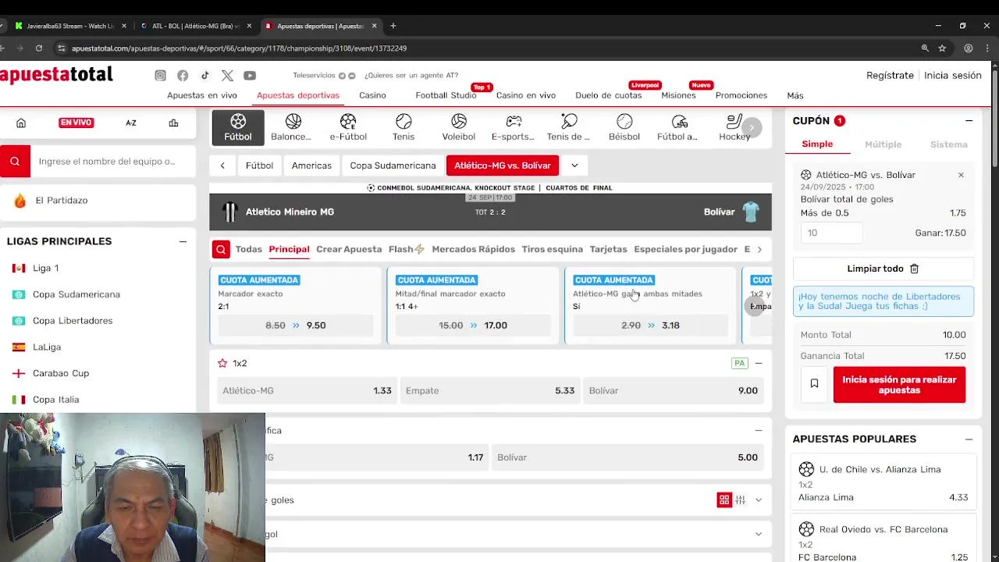999x562 pixels.
Task: Reload the browser page
Action: [39, 48]
